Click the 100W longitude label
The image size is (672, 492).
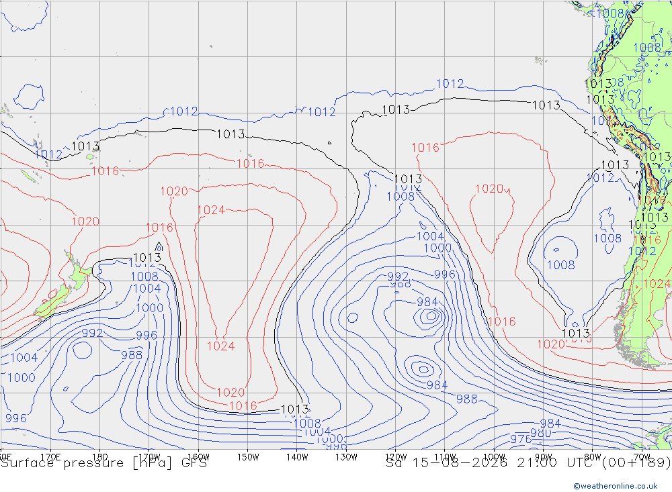[494, 457]
